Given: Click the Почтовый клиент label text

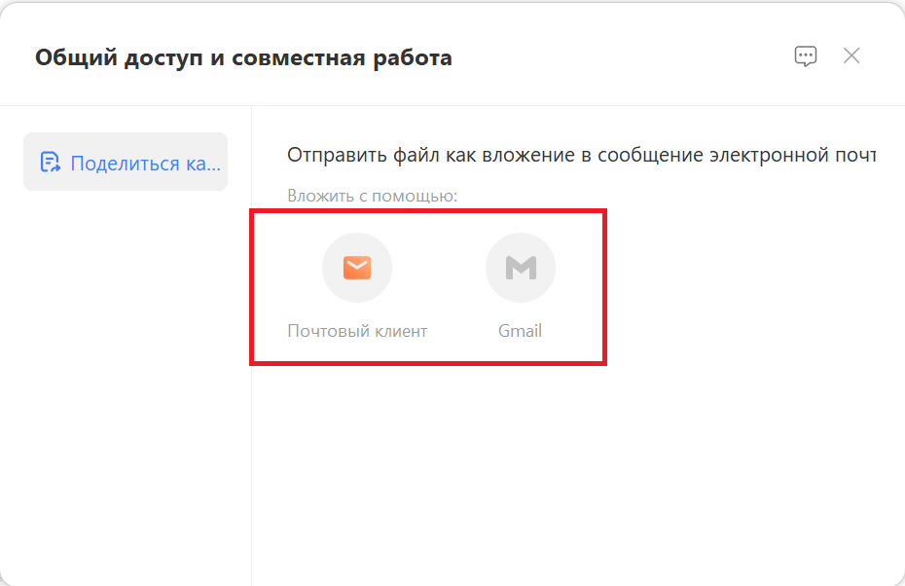Looking at the screenshot, I should point(357,331).
